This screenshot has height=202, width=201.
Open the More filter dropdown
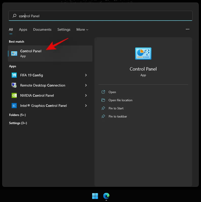[82, 29]
